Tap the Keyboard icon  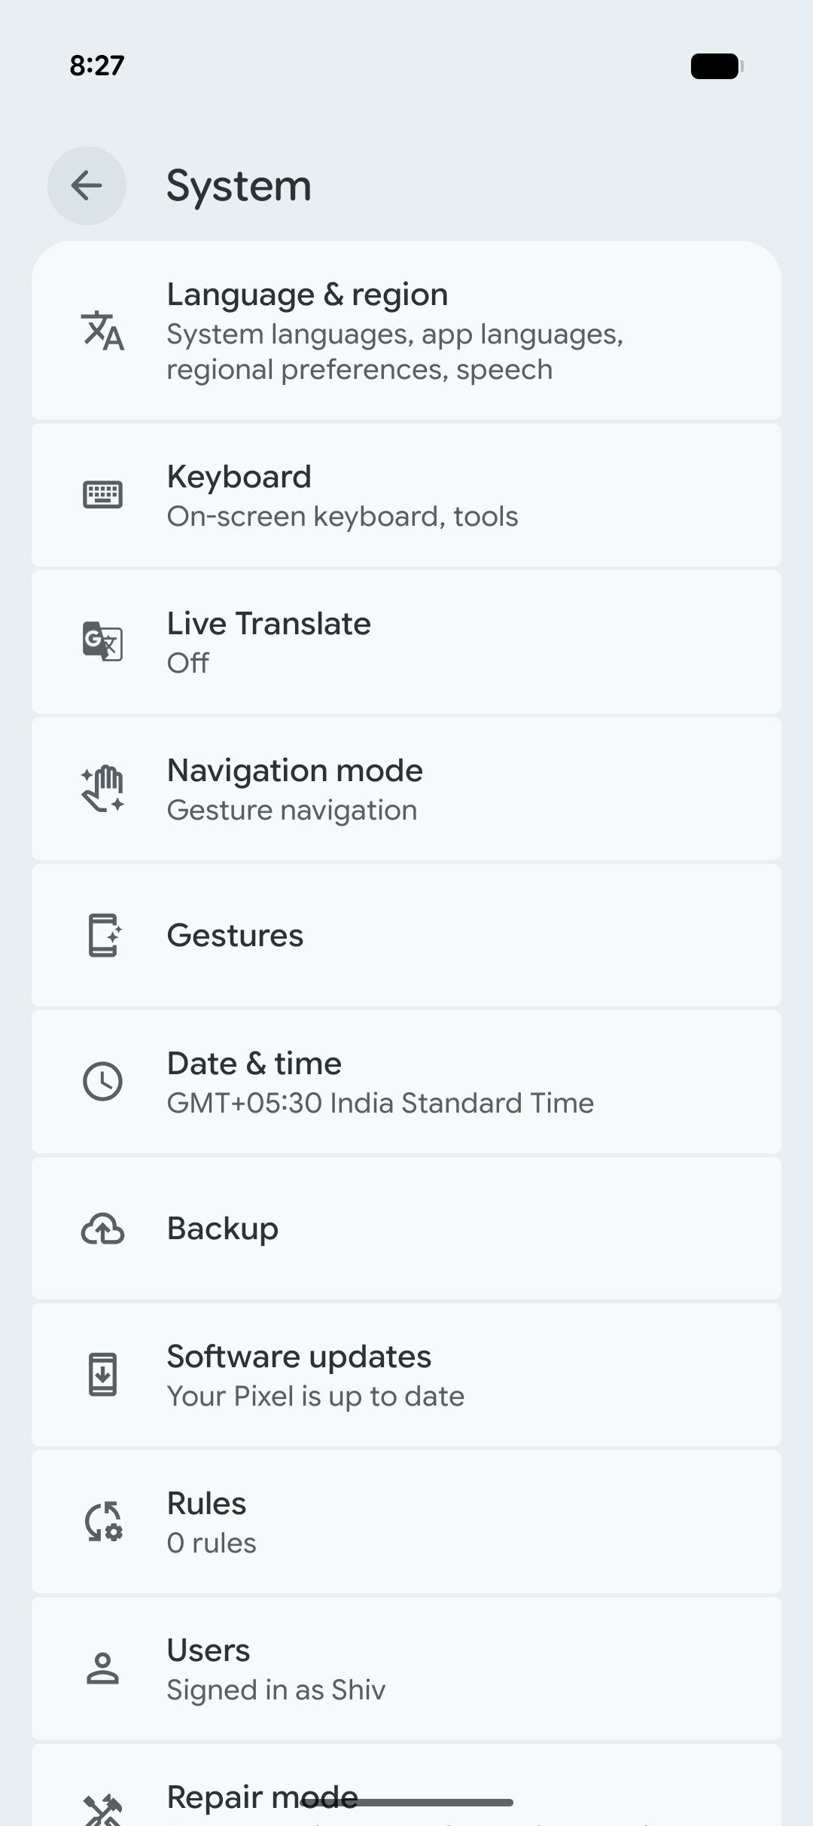tap(102, 495)
